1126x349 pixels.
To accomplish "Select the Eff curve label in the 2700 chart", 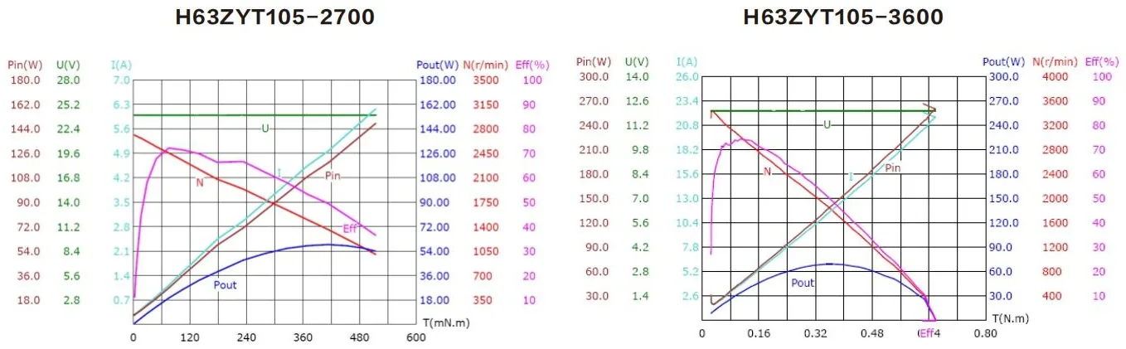I will tap(350, 229).
